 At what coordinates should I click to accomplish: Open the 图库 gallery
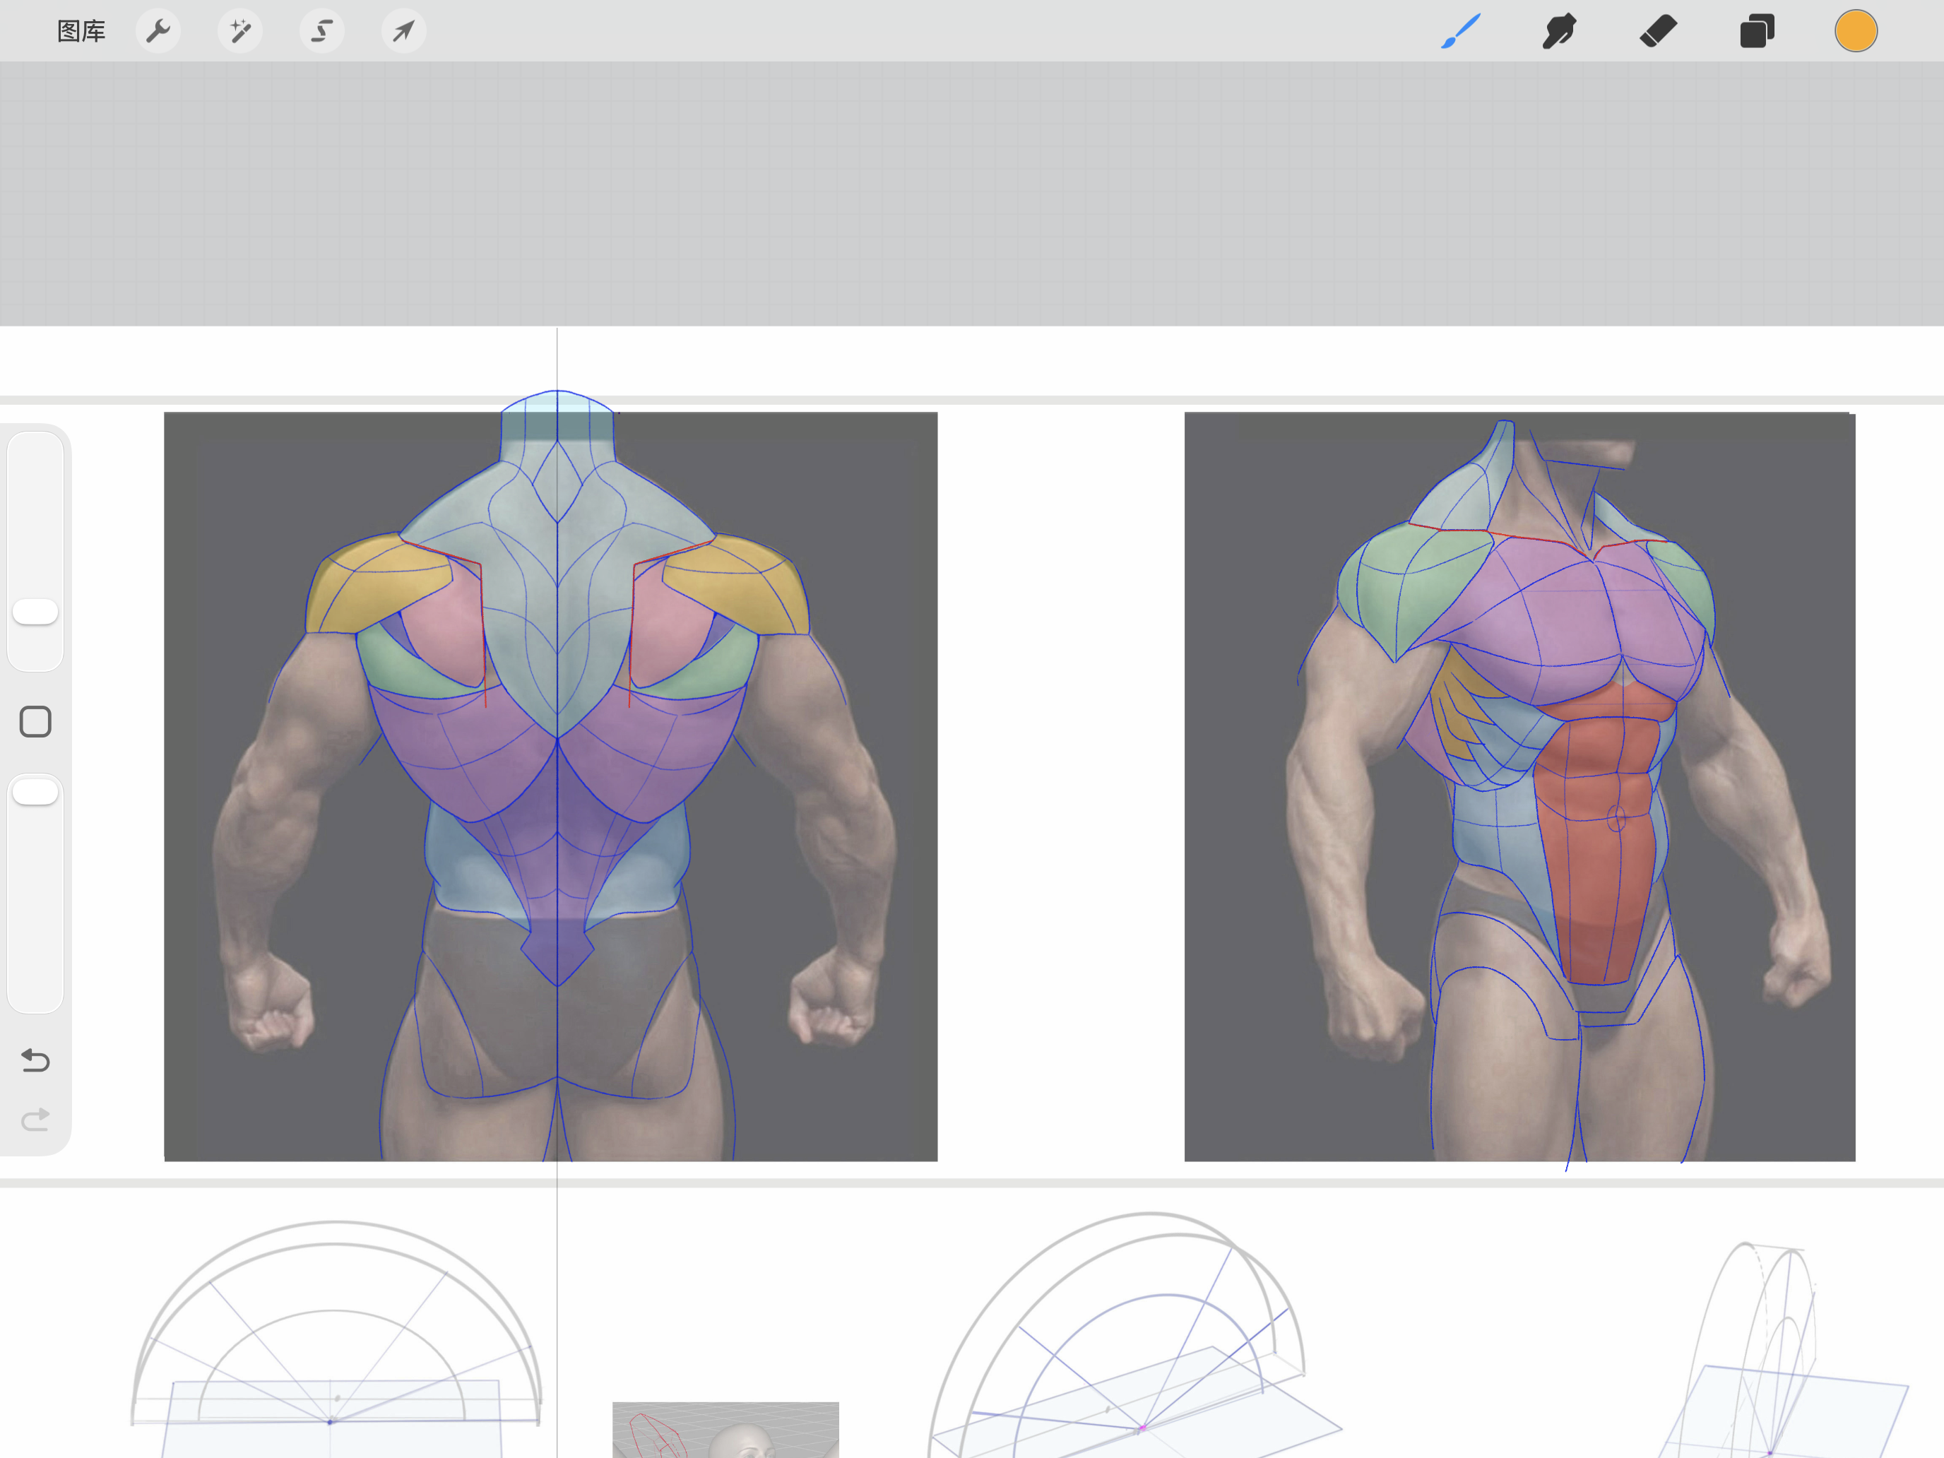(81, 32)
